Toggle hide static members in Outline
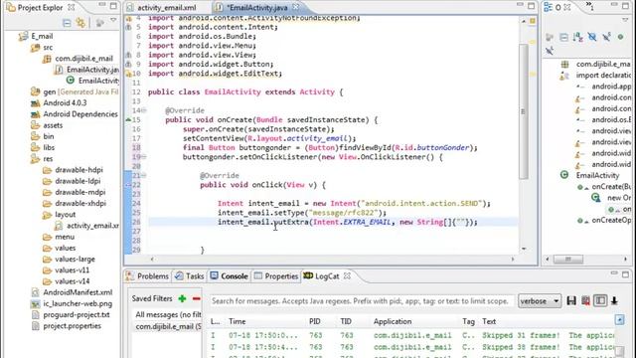Screen dimensions: 636x358 pyautogui.click(x=606, y=38)
